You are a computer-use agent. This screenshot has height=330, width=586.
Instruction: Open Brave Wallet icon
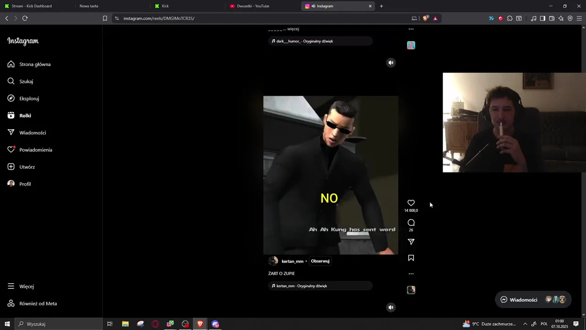tap(552, 18)
